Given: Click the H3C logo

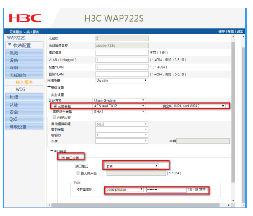Looking at the screenshot, I should coord(25,18).
